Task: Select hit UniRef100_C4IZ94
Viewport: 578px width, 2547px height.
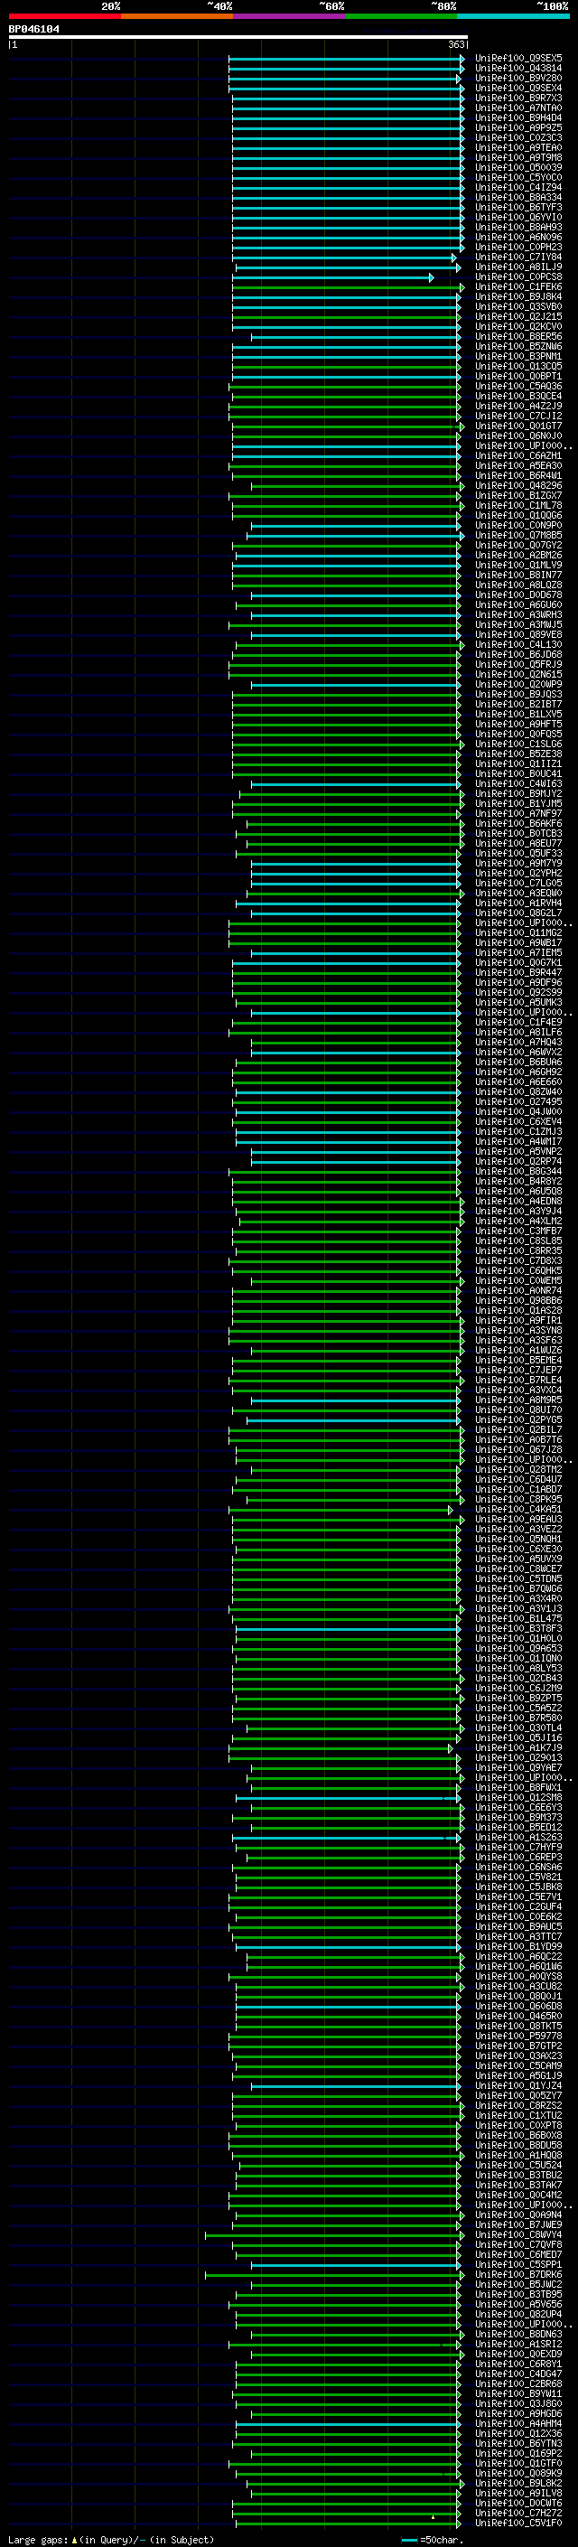Action: click(x=517, y=188)
